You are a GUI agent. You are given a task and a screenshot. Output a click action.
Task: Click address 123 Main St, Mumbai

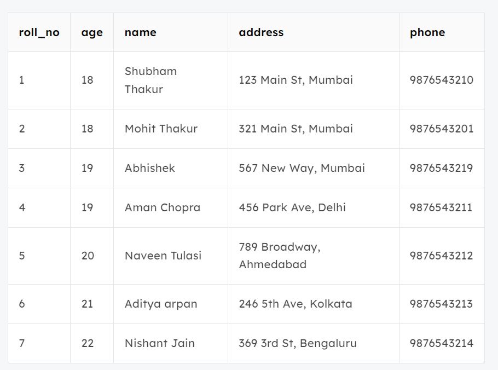coord(296,80)
